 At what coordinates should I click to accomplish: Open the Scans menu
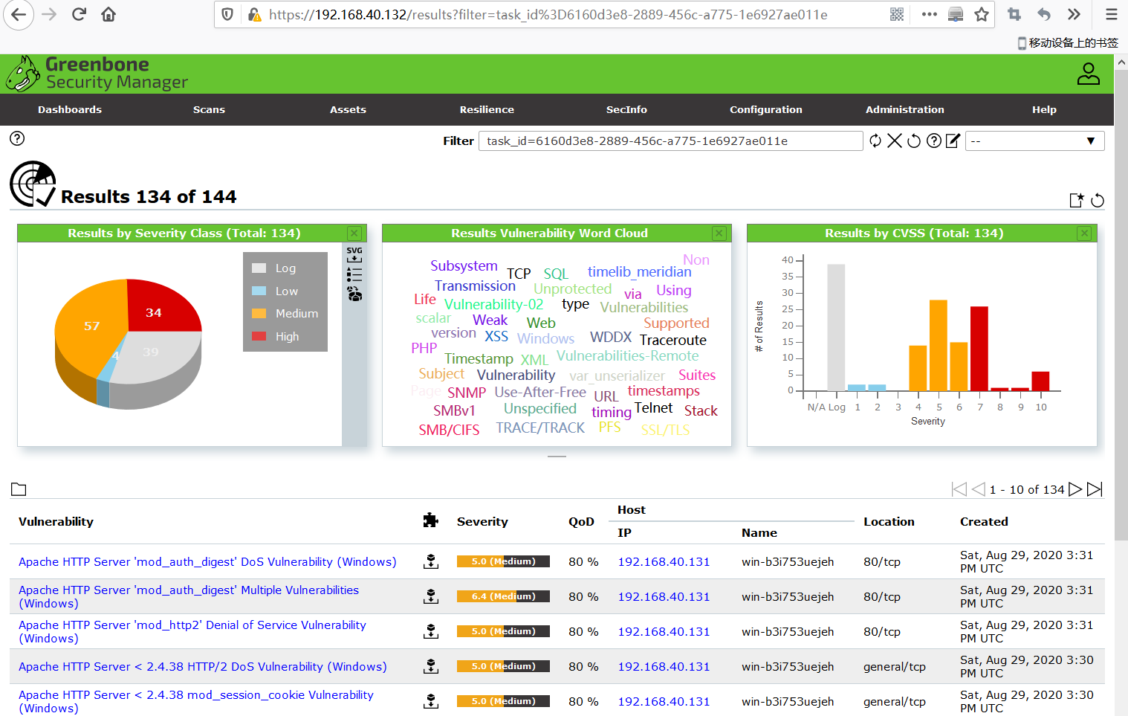[209, 109]
